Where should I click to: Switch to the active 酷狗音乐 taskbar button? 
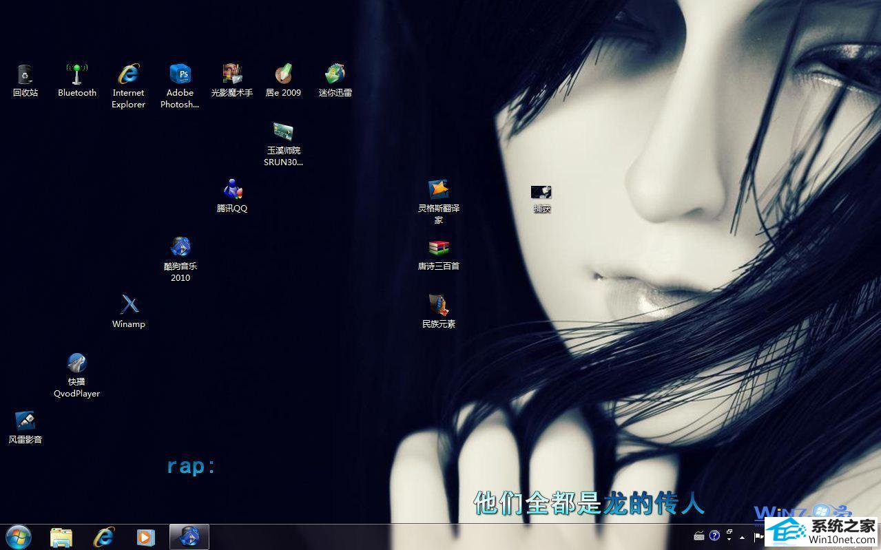(x=189, y=537)
